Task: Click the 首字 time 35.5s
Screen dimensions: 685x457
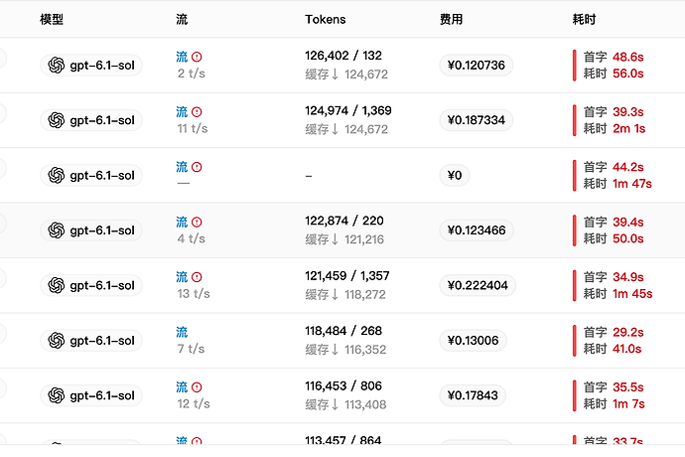Action: (627, 387)
